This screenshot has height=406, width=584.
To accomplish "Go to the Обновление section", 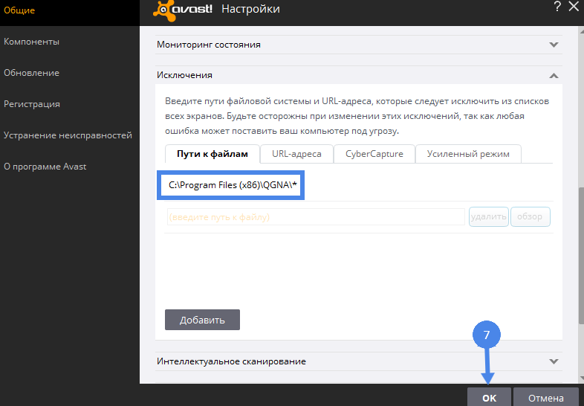I will pyautogui.click(x=32, y=73).
